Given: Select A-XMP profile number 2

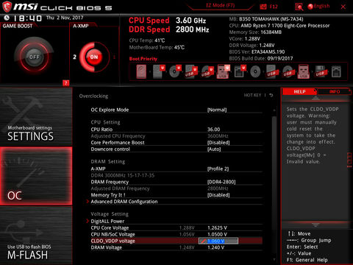Looking at the screenshot, I should pos(74,57).
